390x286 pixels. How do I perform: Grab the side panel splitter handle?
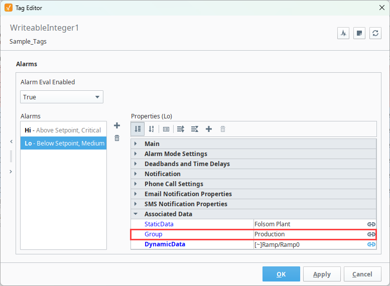point(11,157)
